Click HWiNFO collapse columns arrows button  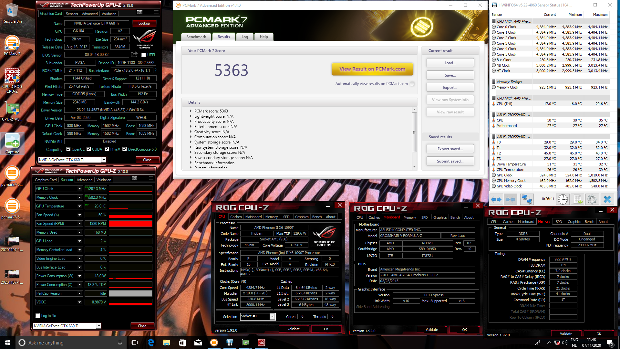coord(510,199)
